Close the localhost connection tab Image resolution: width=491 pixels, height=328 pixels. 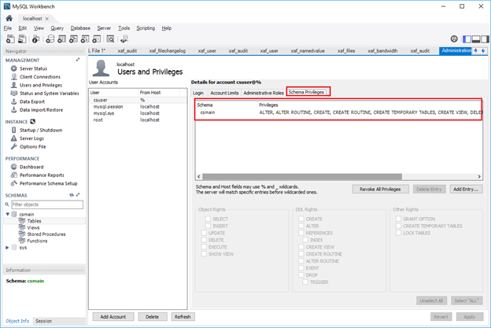[47, 19]
